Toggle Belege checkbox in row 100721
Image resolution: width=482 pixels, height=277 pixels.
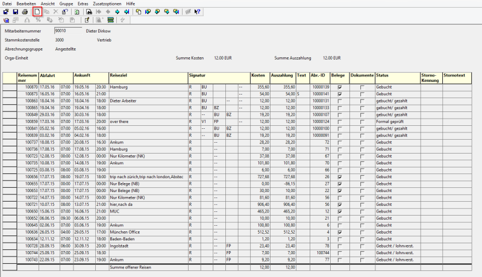click(x=340, y=205)
